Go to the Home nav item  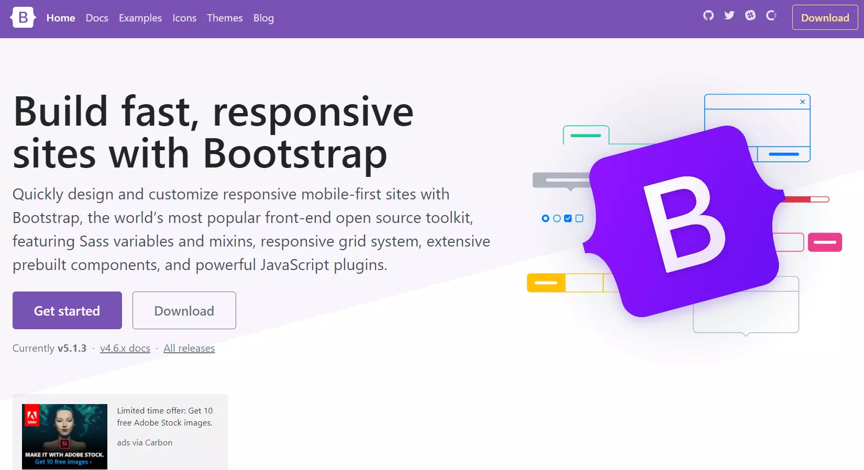coord(61,18)
